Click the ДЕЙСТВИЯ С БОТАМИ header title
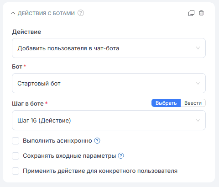219x187 pixels. click(46, 13)
